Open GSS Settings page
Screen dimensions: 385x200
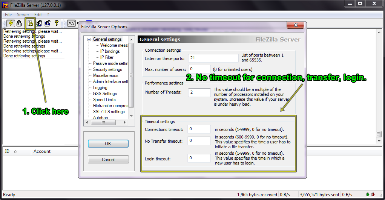(x=104, y=94)
